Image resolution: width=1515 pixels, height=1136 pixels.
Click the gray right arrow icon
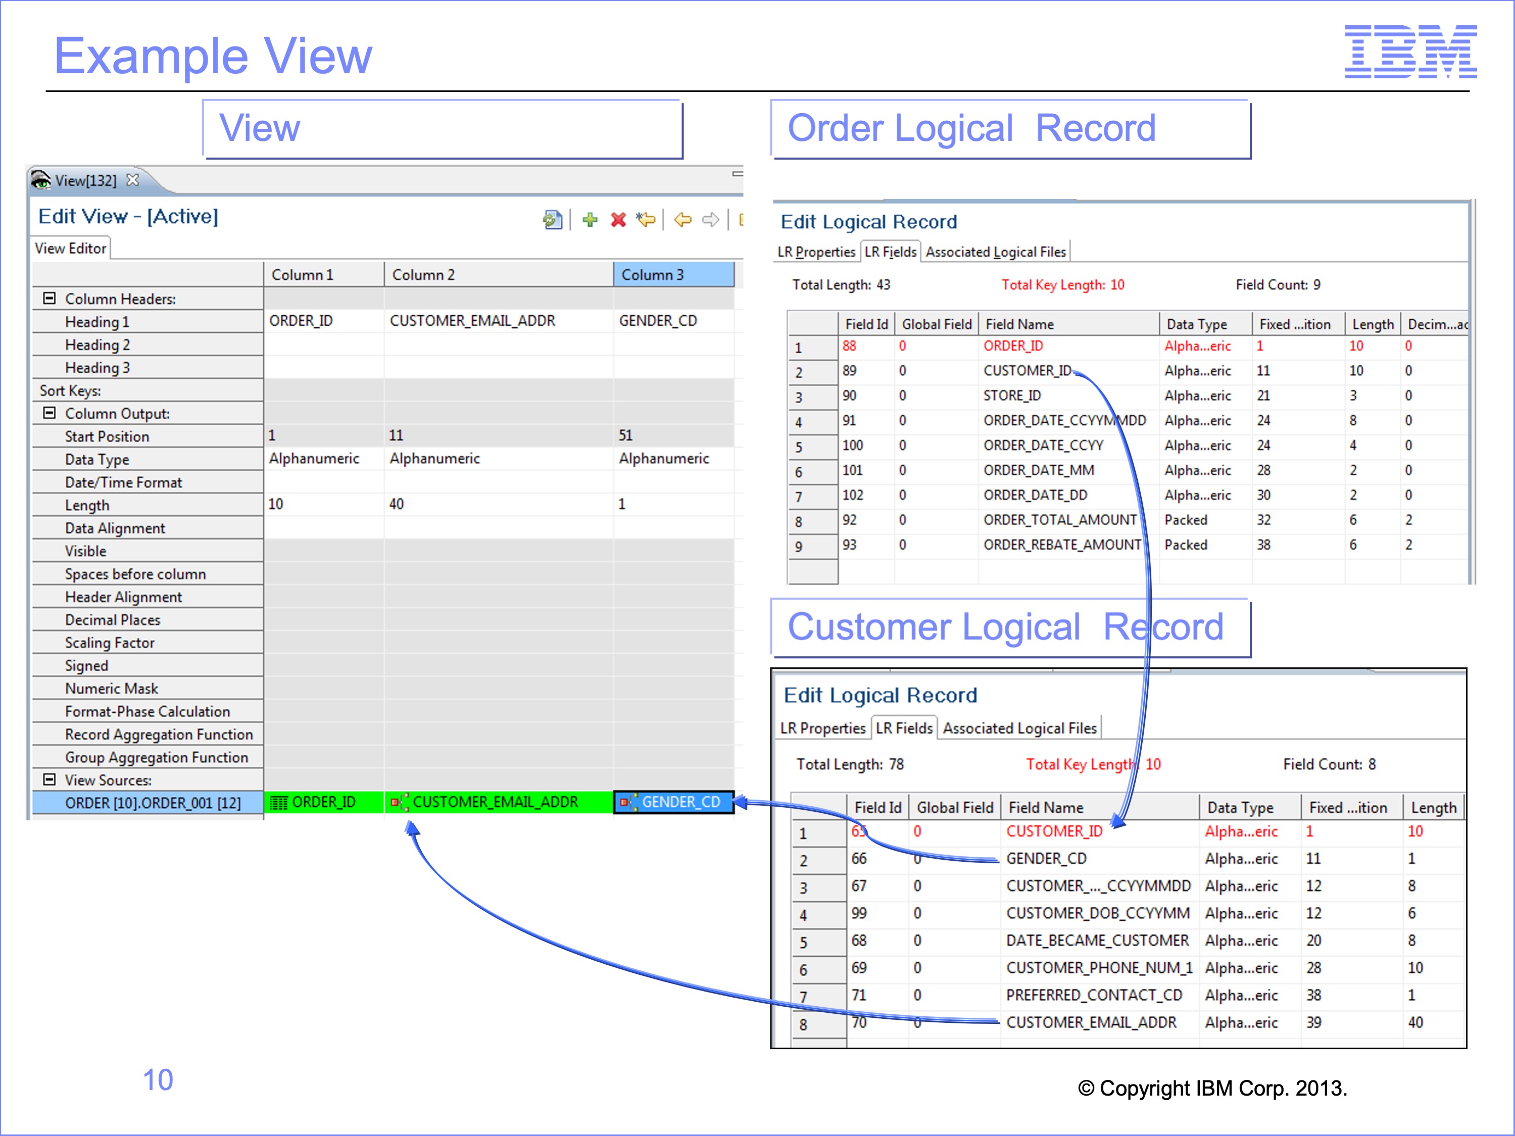coord(711,220)
